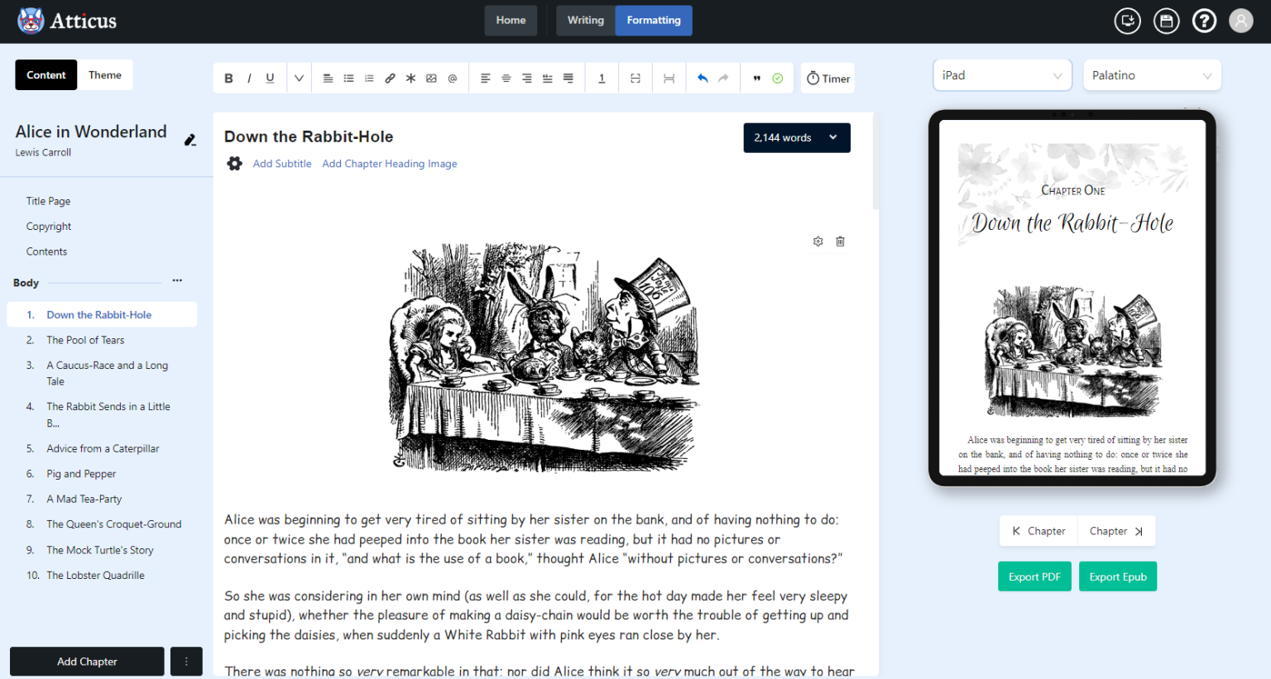Delete the chapter image with trash icon
Screen dimensions: 1271x679
click(x=840, y=241)
